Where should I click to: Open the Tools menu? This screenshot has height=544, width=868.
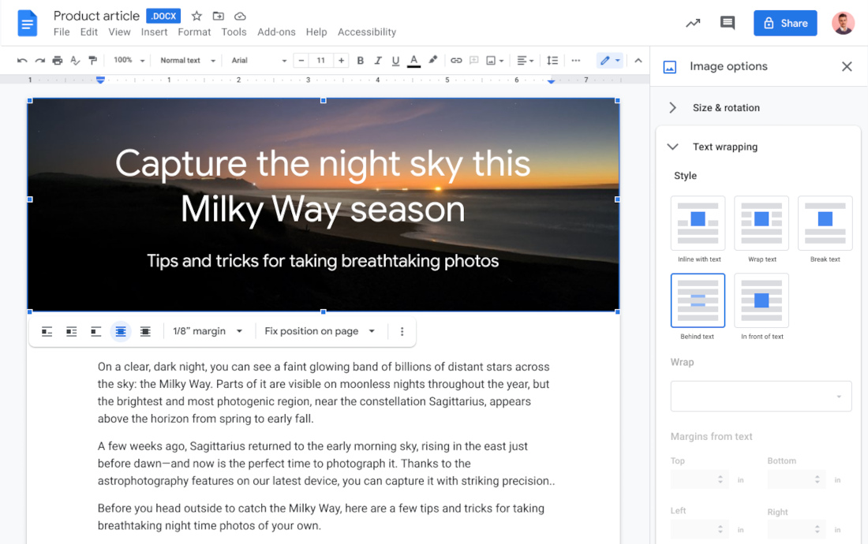click(234, 32)
